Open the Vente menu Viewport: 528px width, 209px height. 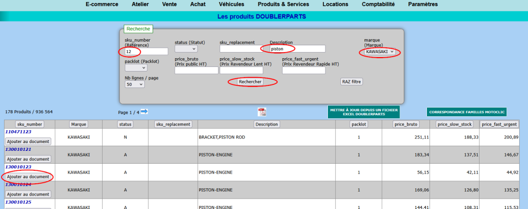169,4
